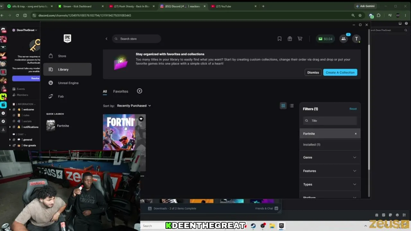Bookmark this page with the star icon

tap(360, 15)
